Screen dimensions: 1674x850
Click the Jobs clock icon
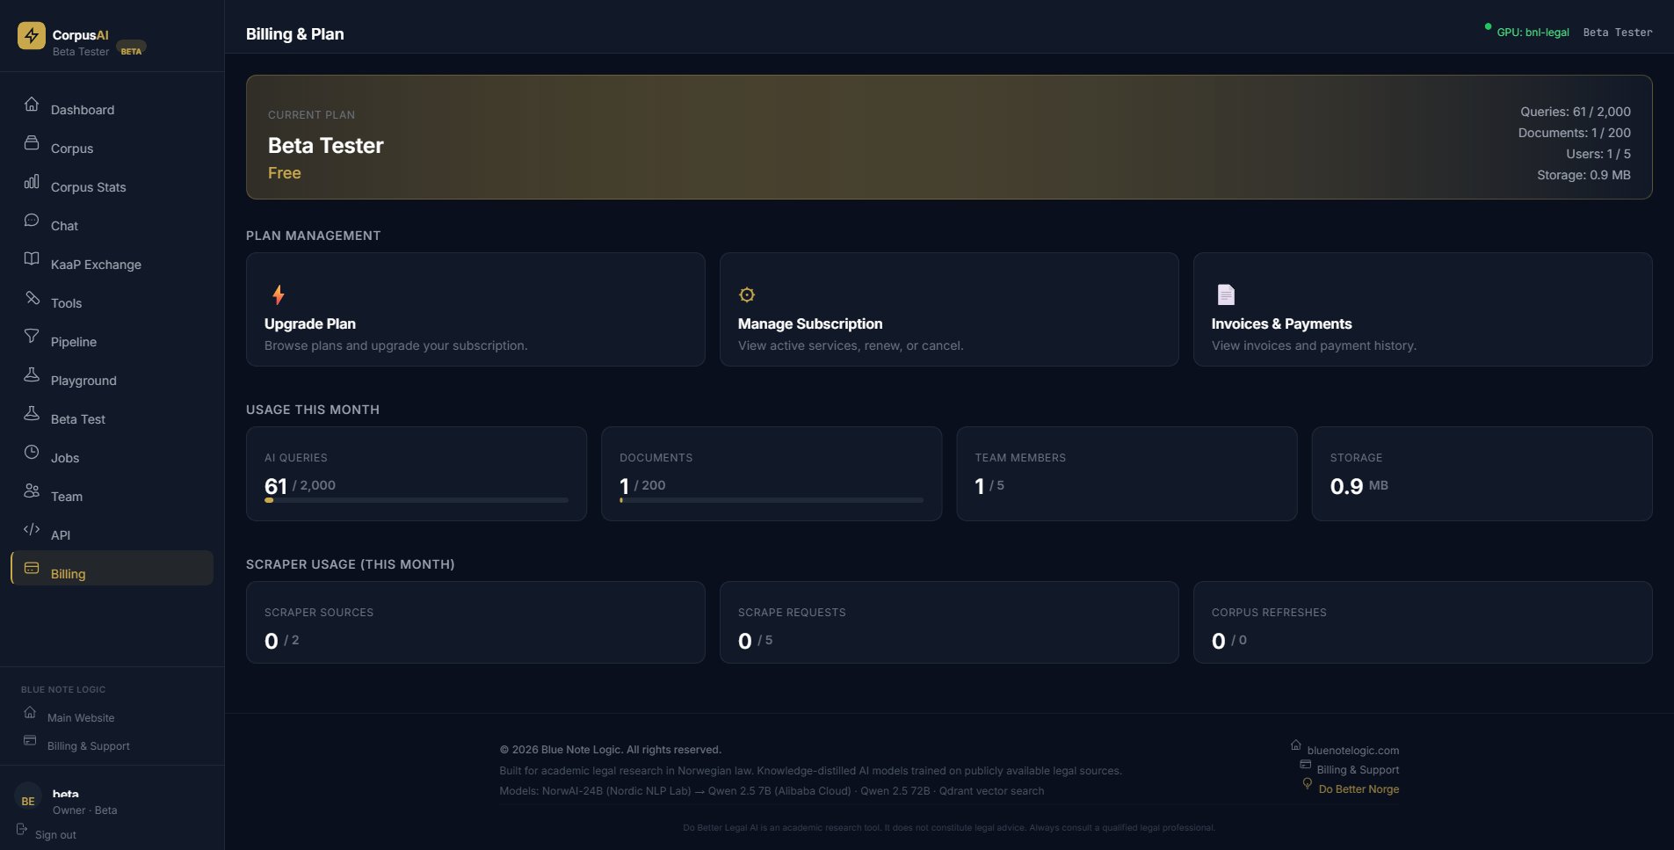[x=32, y=453]
